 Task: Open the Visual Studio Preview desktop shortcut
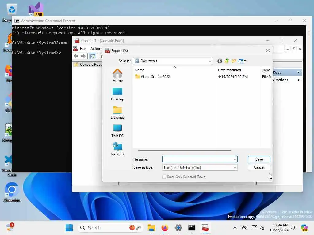[36, 9]
